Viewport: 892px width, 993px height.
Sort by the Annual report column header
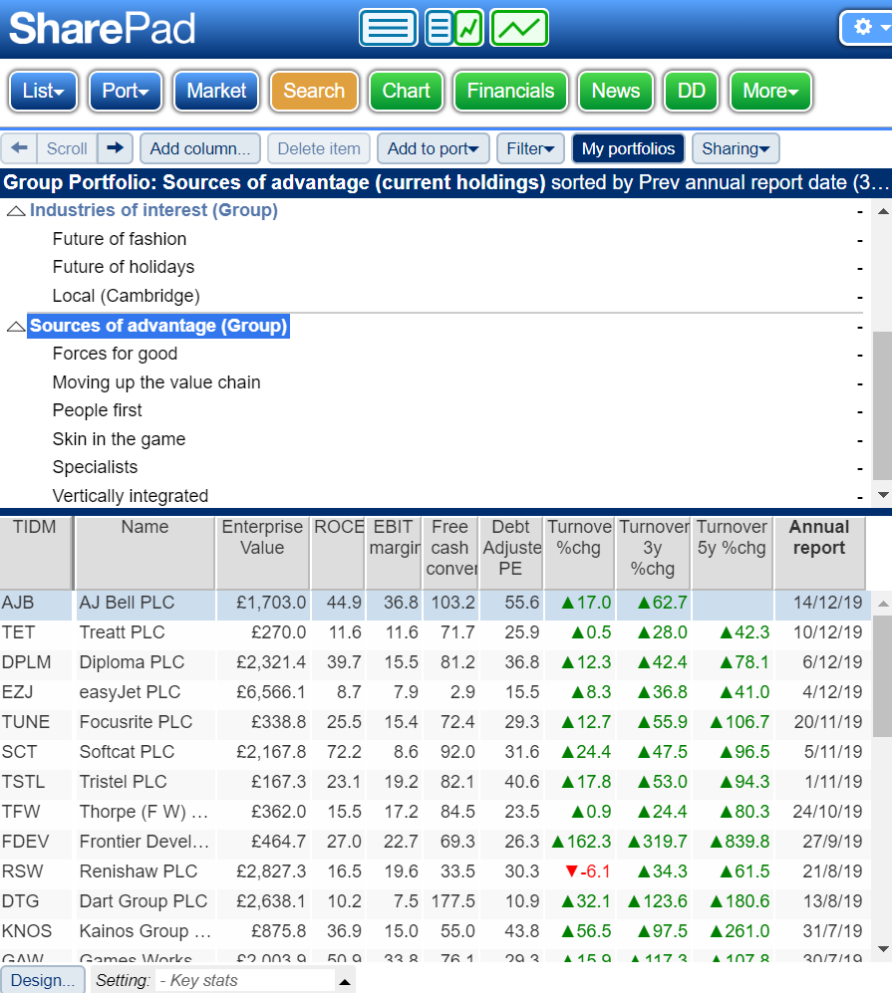pos(819,553)
